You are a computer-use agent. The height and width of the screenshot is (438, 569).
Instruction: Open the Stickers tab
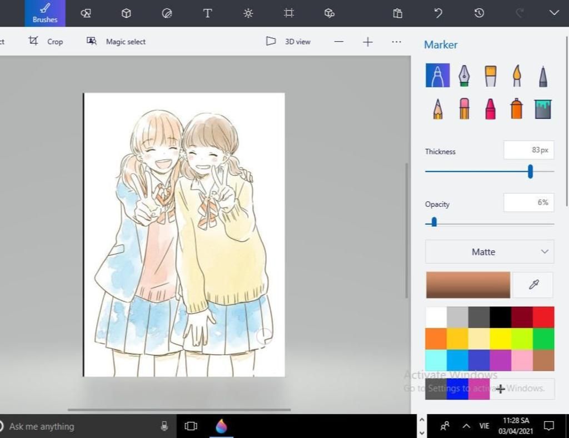click(167, 13)
